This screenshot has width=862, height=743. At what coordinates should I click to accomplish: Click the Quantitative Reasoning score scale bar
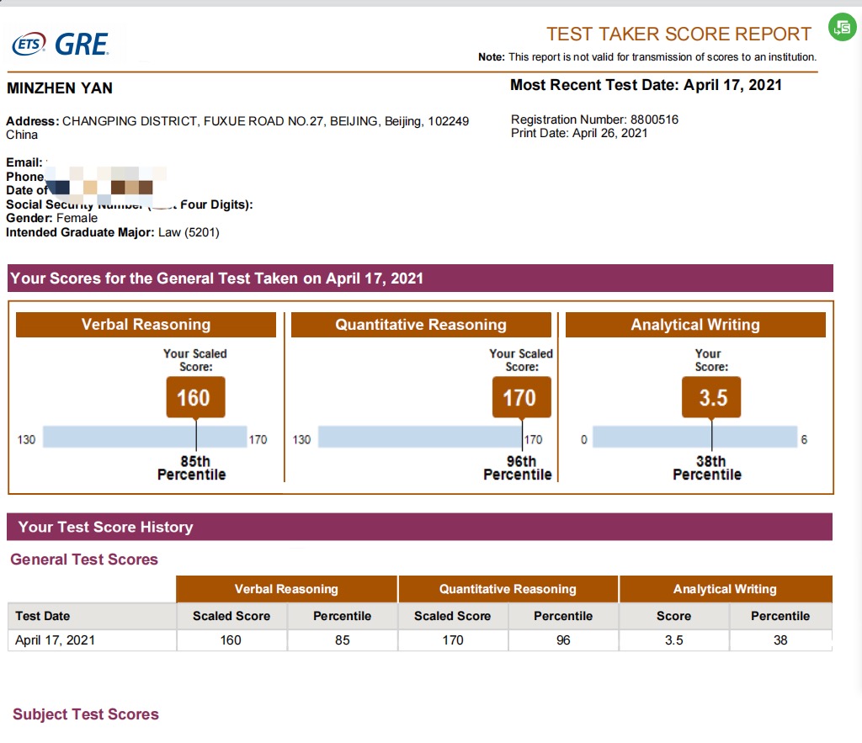coord(421,438)
